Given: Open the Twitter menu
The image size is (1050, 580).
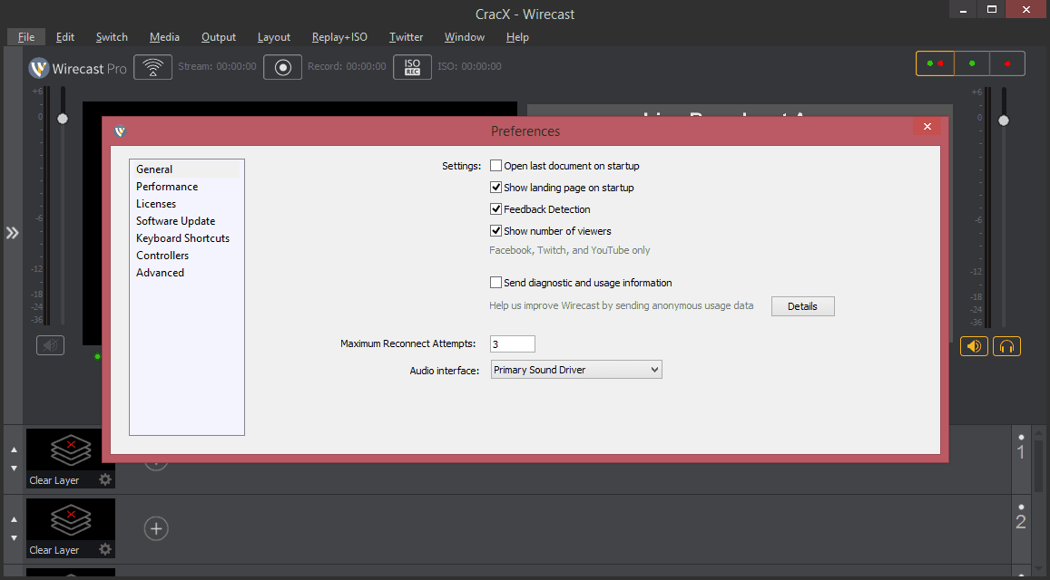Looking at the screenshot, I should coord(406,37).
